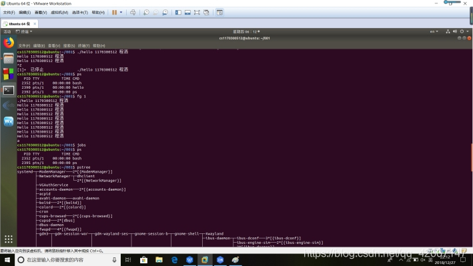This screenshot has width=473, height=266.
Task: Click the 'fg 1' command line in terminal
Action: click(x=51, y=97)
